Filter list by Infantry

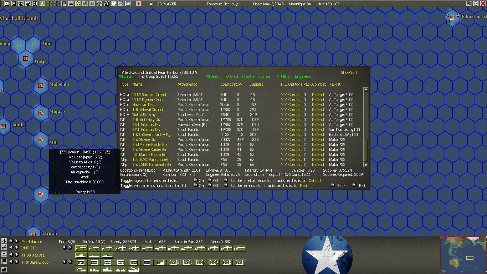pyautogui.click(x=248, y=76)
